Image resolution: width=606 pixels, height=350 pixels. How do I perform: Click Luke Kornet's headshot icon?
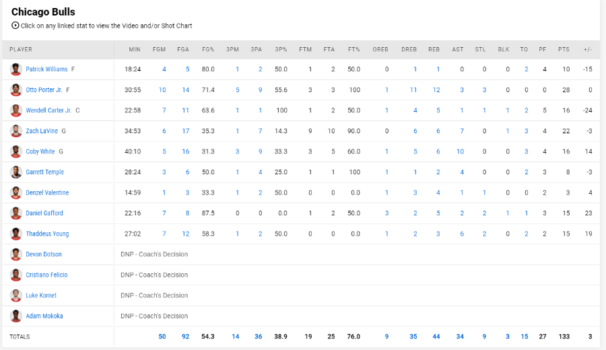point(16,295)
